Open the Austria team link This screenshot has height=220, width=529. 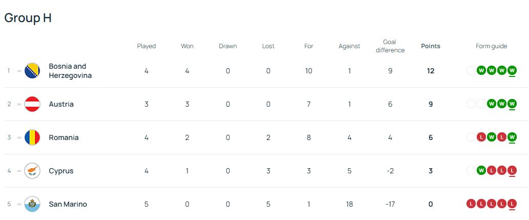[61, 104]
